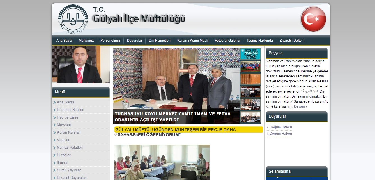Screen dimensions: 375x180
Task: Click arrow bullet beside Mevzuat menu entry
Action: pyautogui.click(x=54, y=125)
